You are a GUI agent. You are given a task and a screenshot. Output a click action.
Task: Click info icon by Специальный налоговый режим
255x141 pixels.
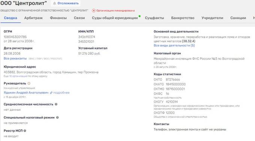pyautogui.click(x=57, y=117)
